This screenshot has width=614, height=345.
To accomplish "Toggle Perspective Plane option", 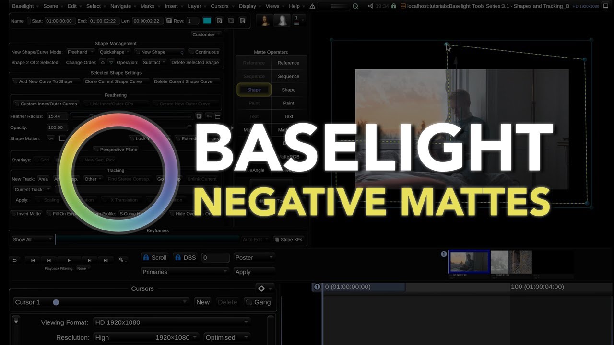I will 115,149.
